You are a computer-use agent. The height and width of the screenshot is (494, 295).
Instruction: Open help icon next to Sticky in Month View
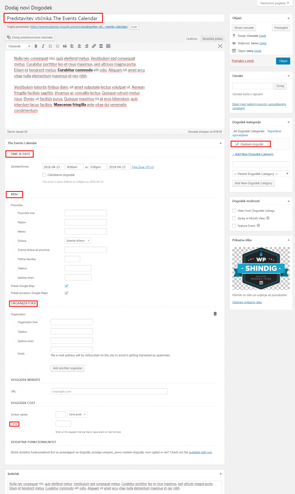pyautogui.click(x=268, y=218)
